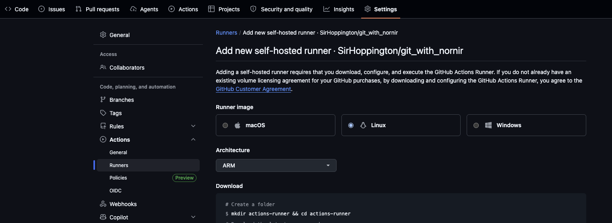Viewport: 612px width, 223px height.
Task: Click the Settings gear icon in top nav
Action: coord(367,9)
